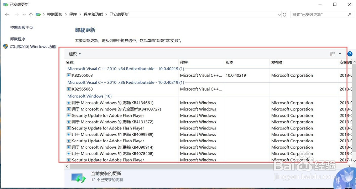The image size is (356, 189).
Task: Click icon beside KB4131372 update
Action: point(69,122)
